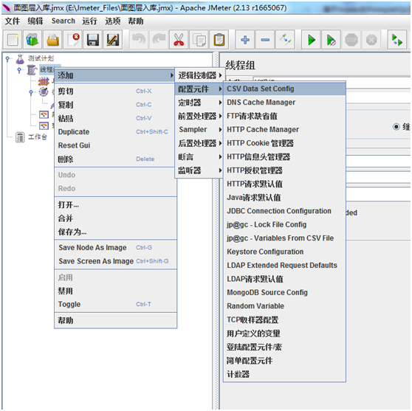The width and height of the screenshot is (412, 411).
Task: Open the 帮助 menu in menu bar
Action: pos(136,21)
